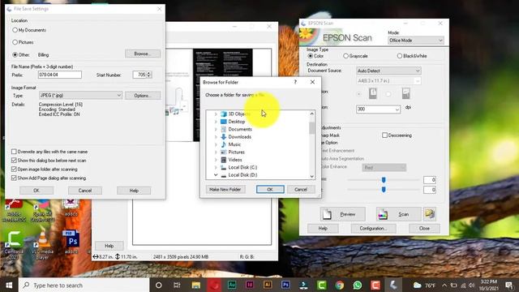The image size is (519, 292).
Task: Click the folder tree scrollbar down arrow
Action: [311, 177]
